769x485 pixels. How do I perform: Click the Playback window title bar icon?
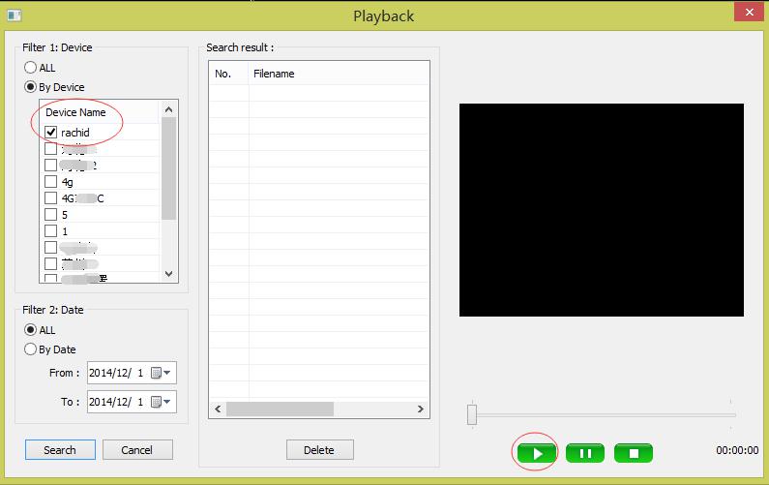click(x=14, y=14)
